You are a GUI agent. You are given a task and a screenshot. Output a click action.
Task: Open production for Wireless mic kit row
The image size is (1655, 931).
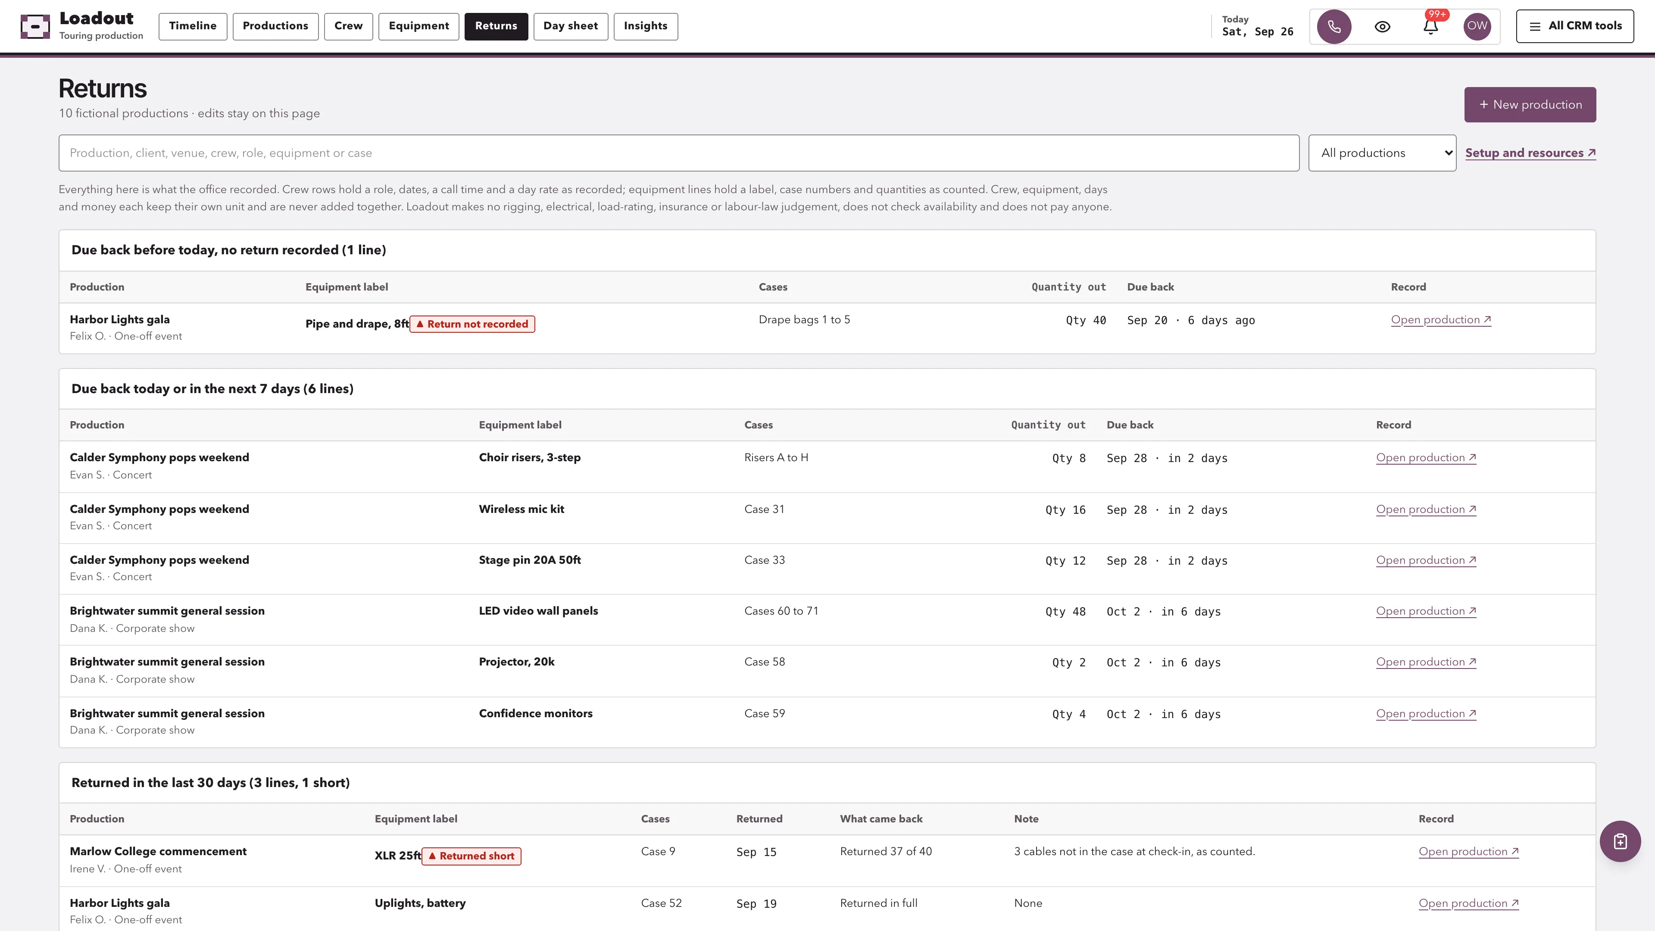click(x=1426, y=509)
